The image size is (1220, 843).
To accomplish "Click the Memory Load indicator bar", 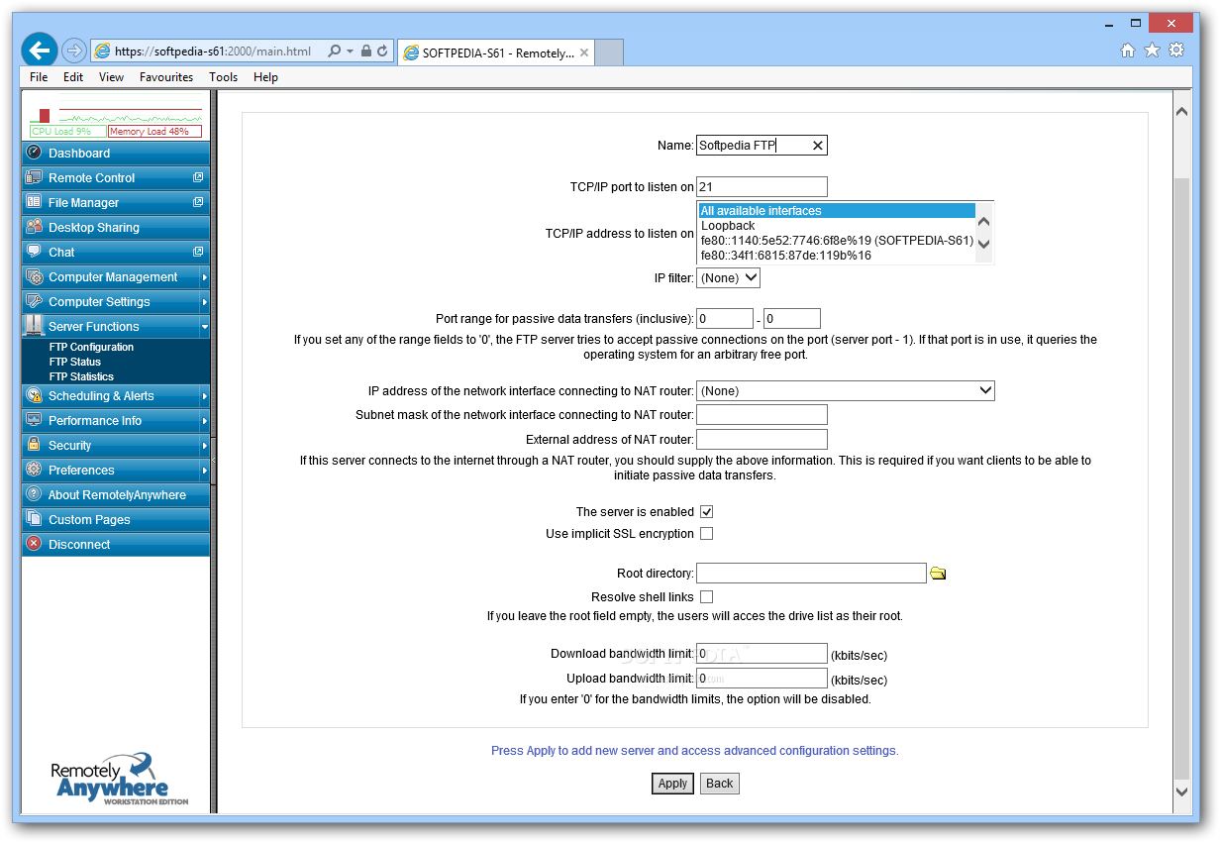I will pyautogui.click(x=154, y=132).
